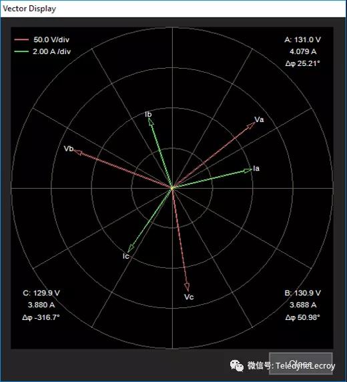Click the Ib green arrowhead
The width and height of the screenshot is (347, 382).
pyautogui.click(x=151, y=121)
